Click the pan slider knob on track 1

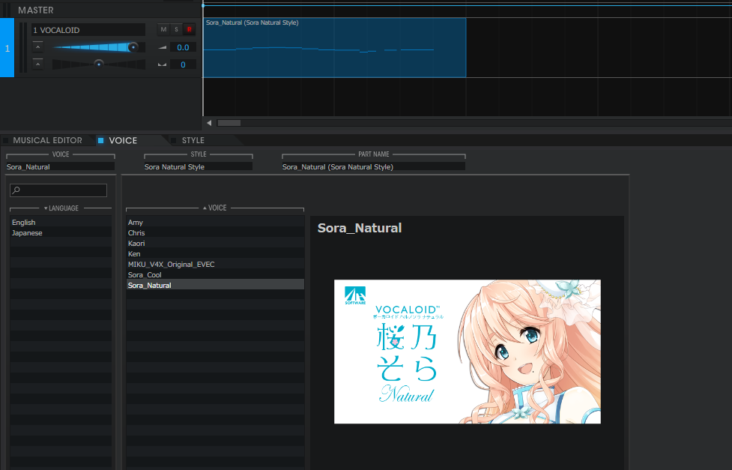[98, 64]
